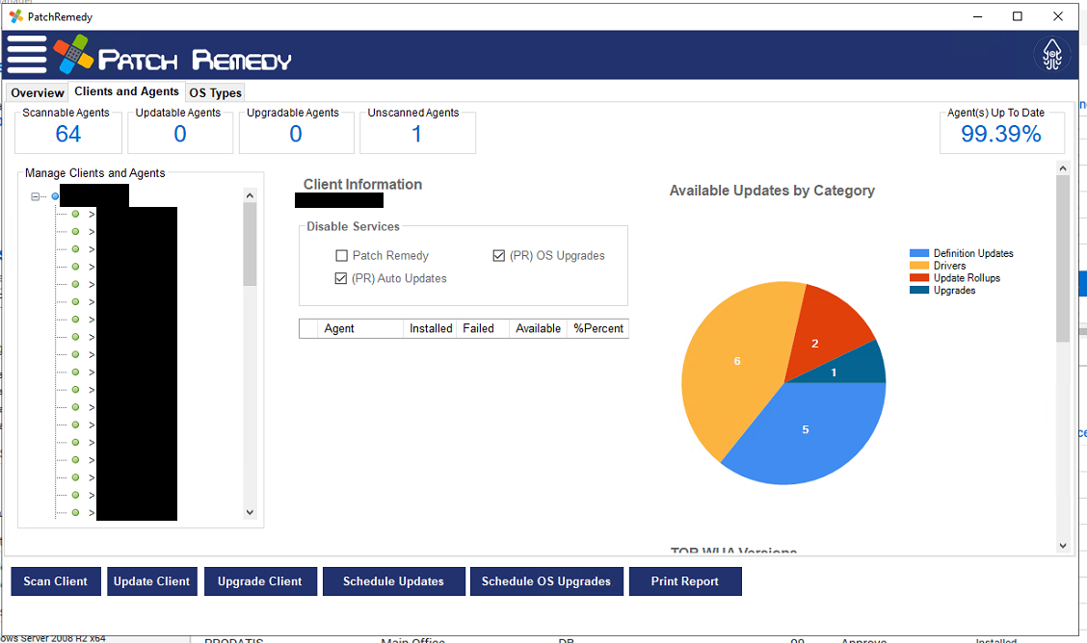The height and width of the screenshot is (643, 1087).
Task: Click the Update Rollups legend swatch
Action: pos(919,277)
